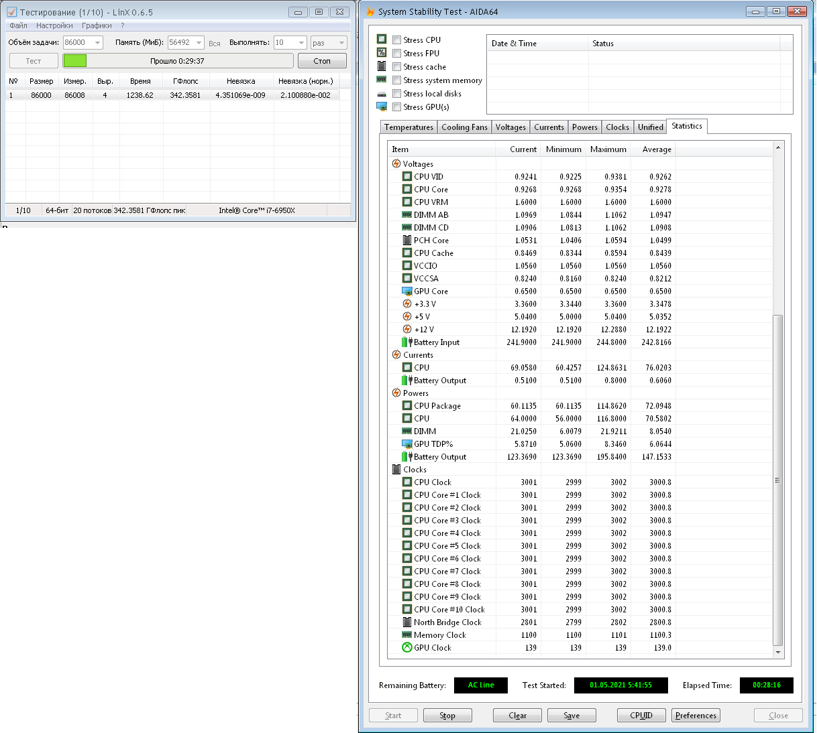
Task: Click the statistics vertical scrollbar thumb
Action: (778, 480)
